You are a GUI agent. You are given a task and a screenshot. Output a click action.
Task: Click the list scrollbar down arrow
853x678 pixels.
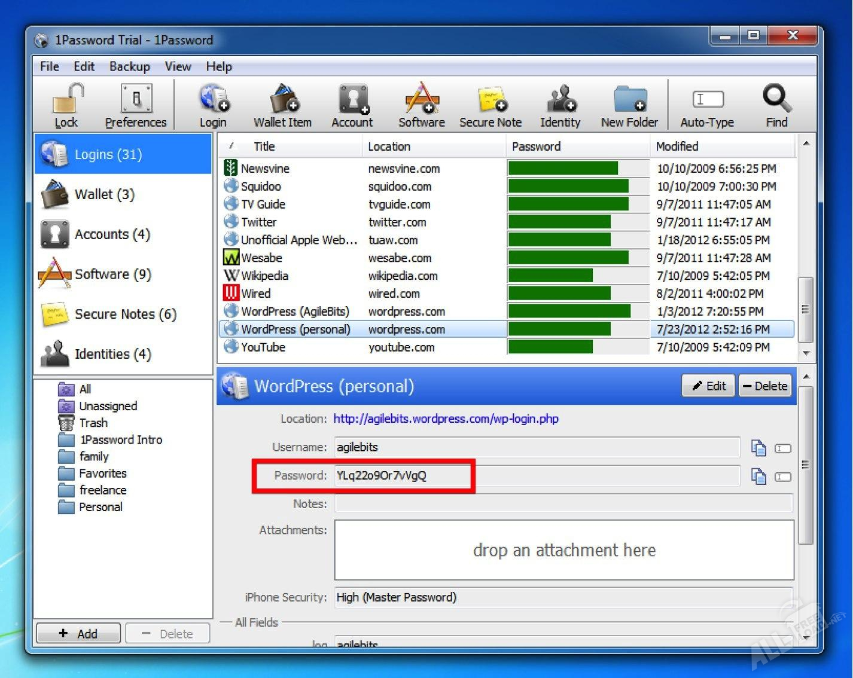(x=806, y=353)
